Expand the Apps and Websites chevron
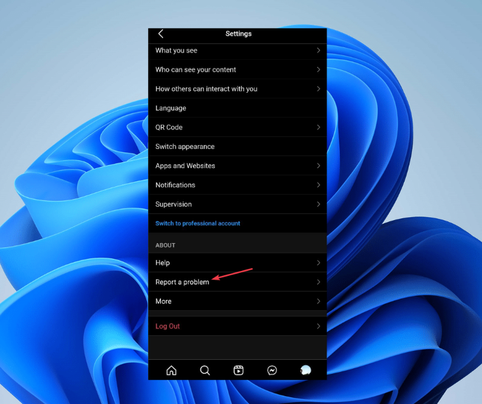 point(319,166)
